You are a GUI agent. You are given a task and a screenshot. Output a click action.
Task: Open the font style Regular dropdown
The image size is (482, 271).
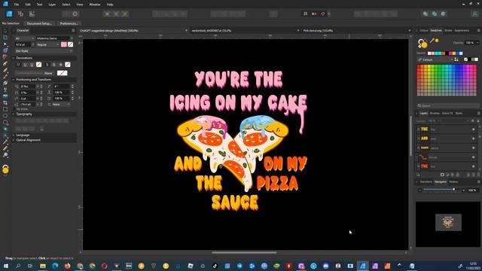(47, 44)
